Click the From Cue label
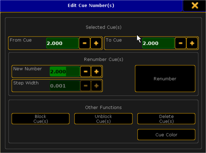Screen dimensions: 206x153 click(20, 40)
